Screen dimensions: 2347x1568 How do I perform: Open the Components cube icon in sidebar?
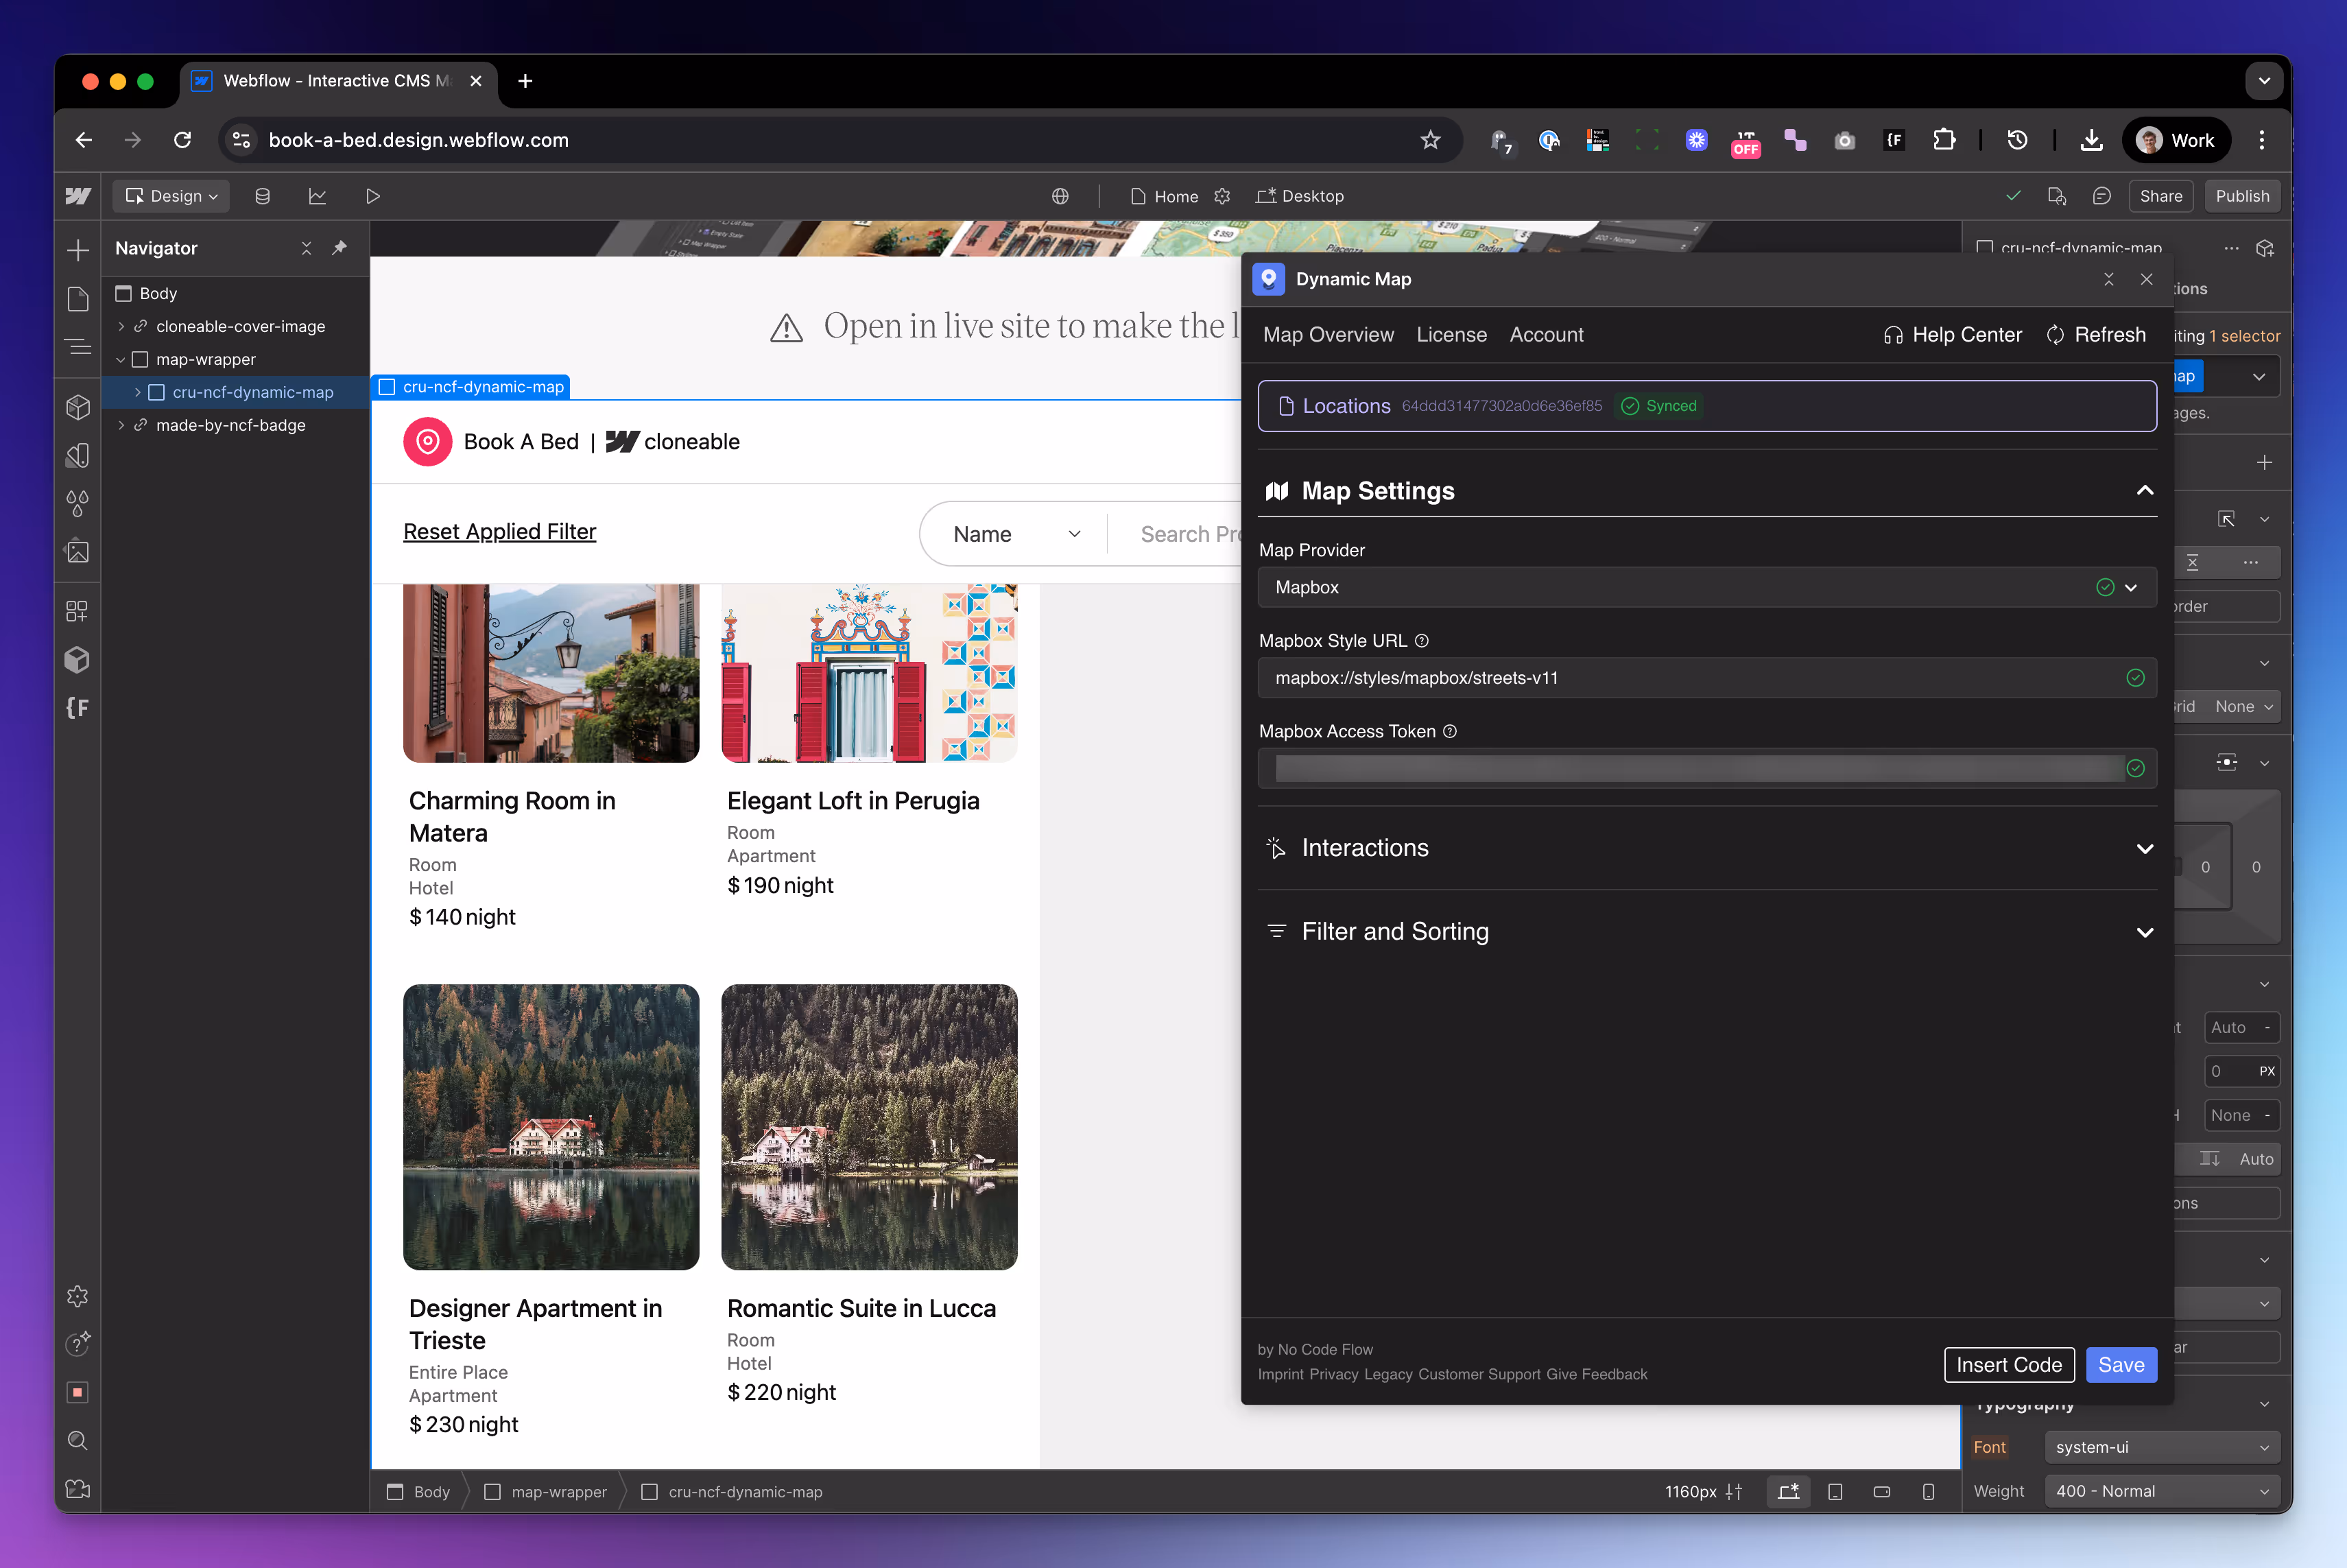pyautogui.click(x=78, y=407)
